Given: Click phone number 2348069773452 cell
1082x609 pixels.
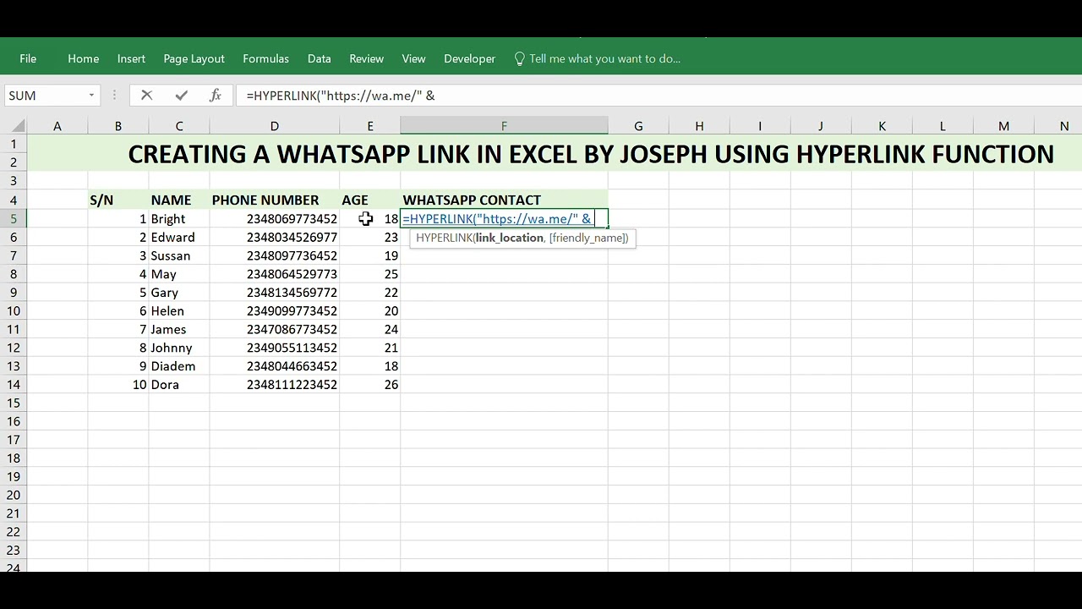Looking at the screenshot, I should click(x=274, y=219).
